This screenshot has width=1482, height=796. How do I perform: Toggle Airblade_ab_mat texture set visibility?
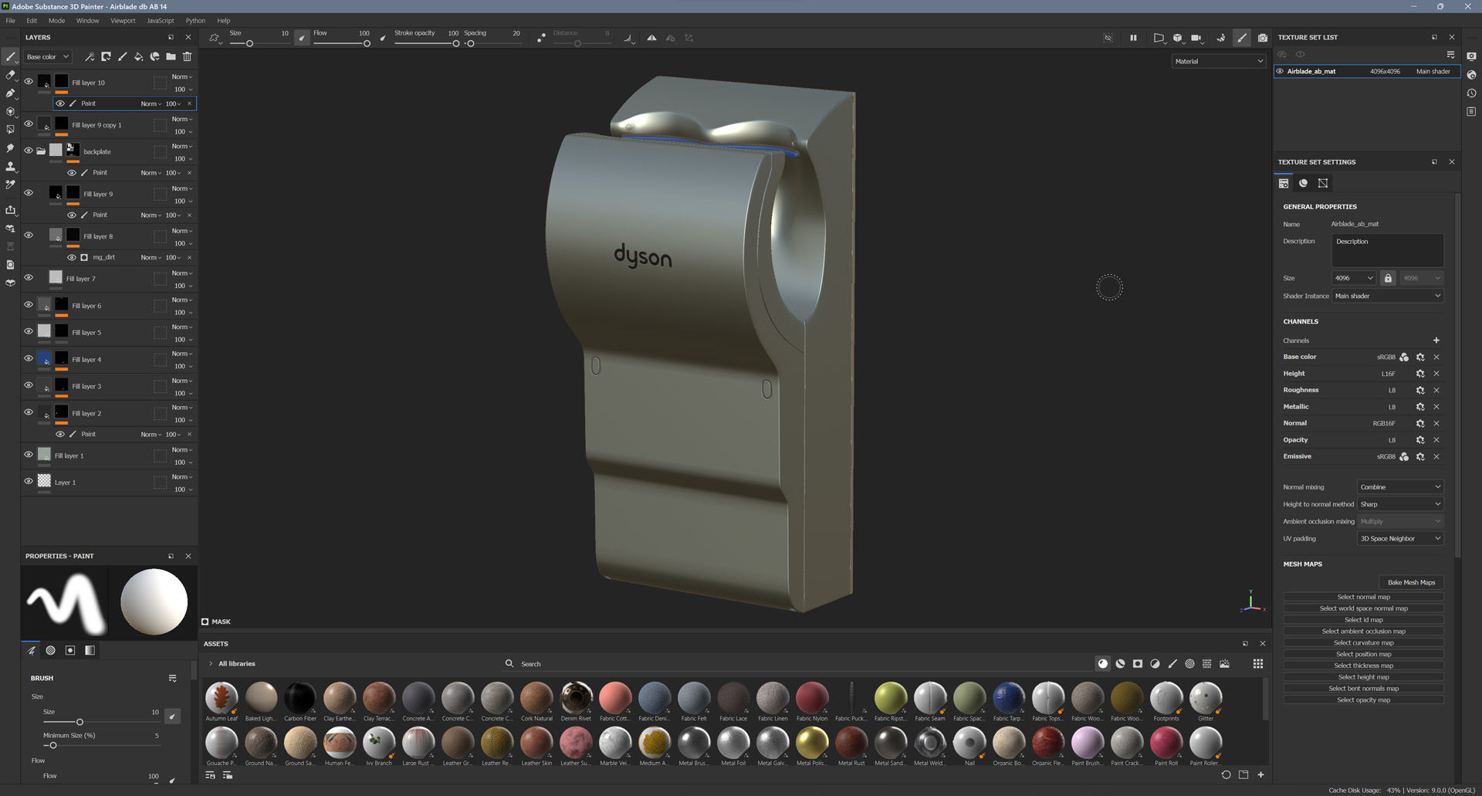(1280, 71)
